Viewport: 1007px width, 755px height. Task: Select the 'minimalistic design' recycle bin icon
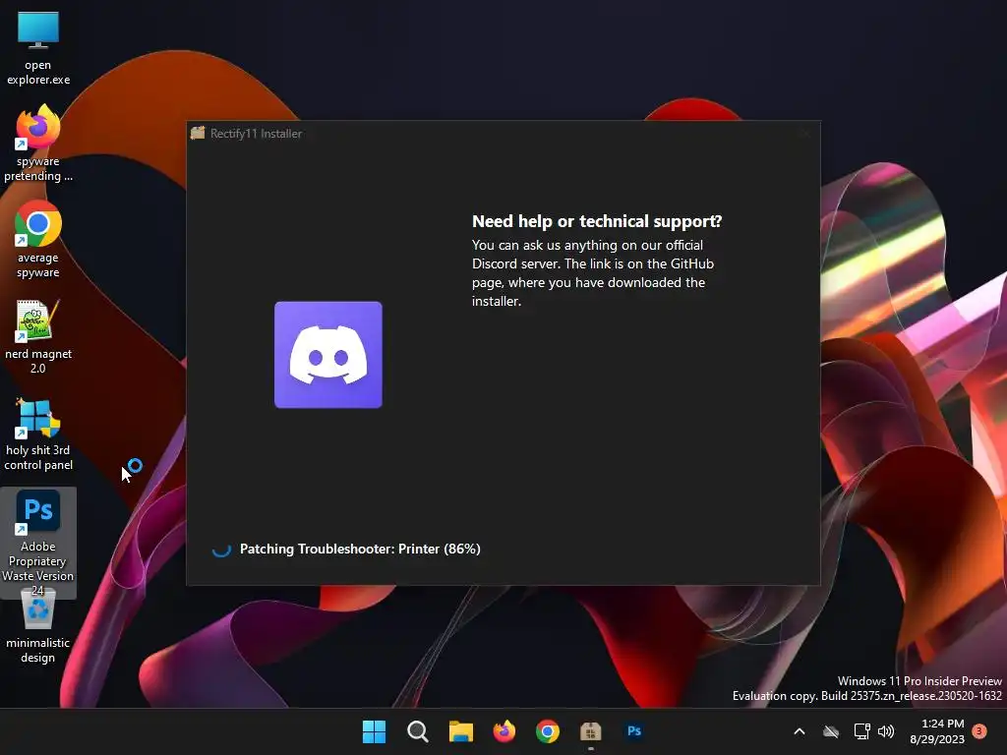38,626
